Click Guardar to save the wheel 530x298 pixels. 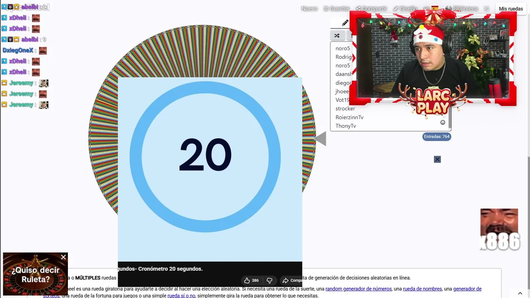pos(336,9)
